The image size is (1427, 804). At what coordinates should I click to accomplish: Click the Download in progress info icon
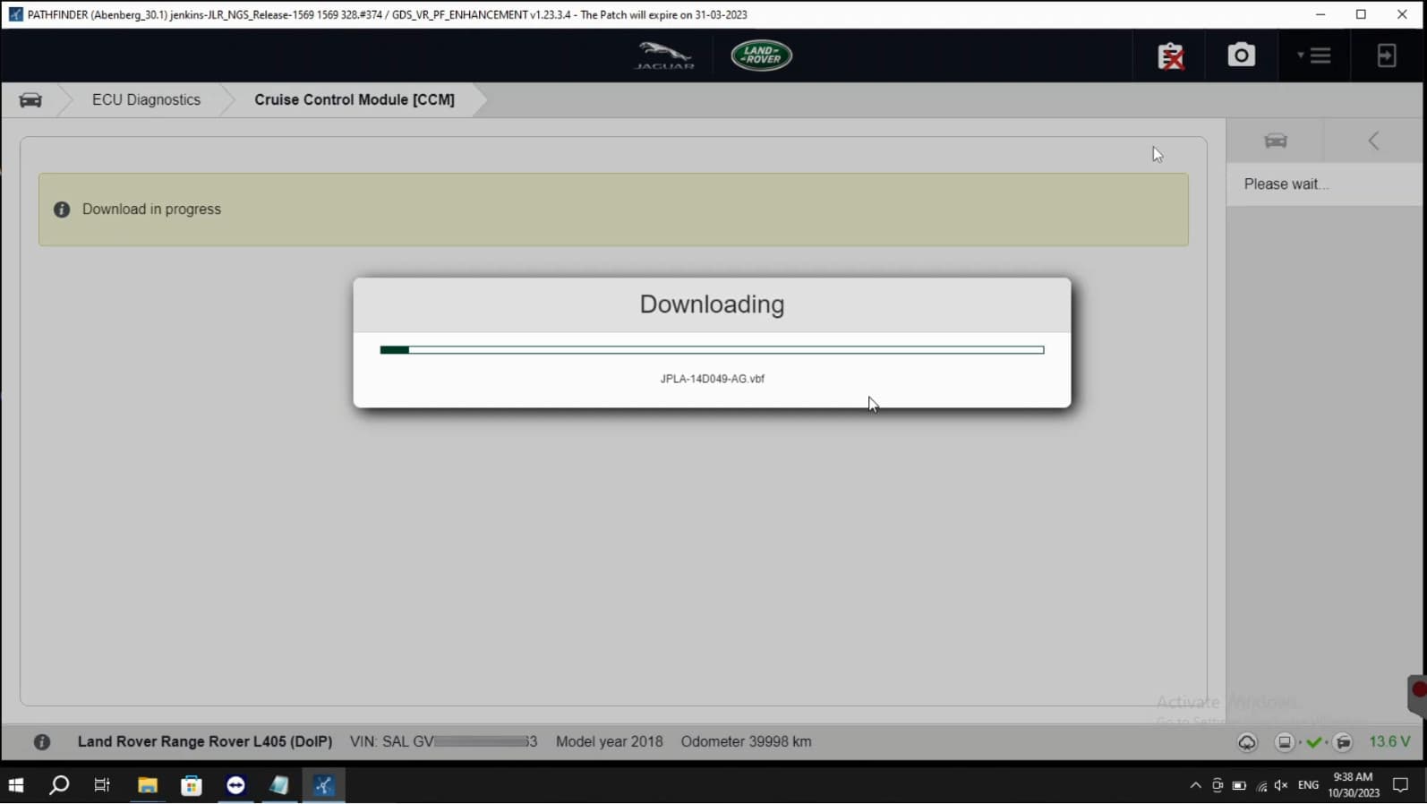[62, 210]
